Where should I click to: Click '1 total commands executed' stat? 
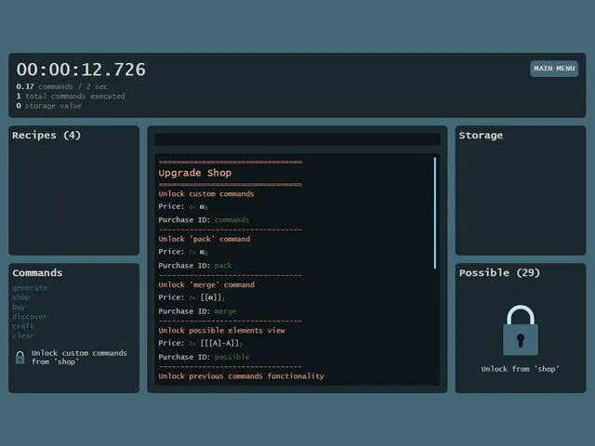point(71,97)
